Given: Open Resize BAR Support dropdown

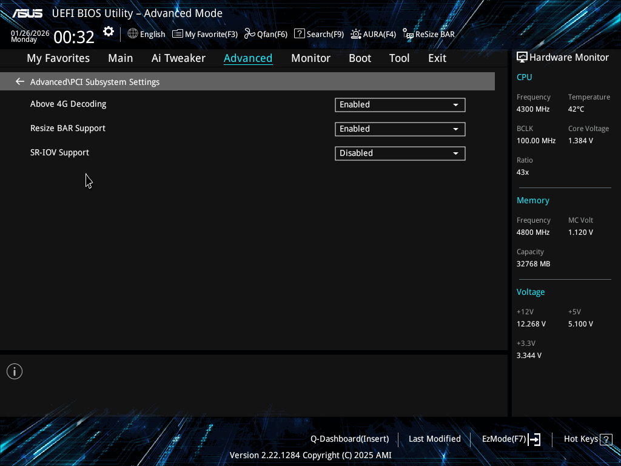Looking at the screenshot, I should [x=400, y=129].
